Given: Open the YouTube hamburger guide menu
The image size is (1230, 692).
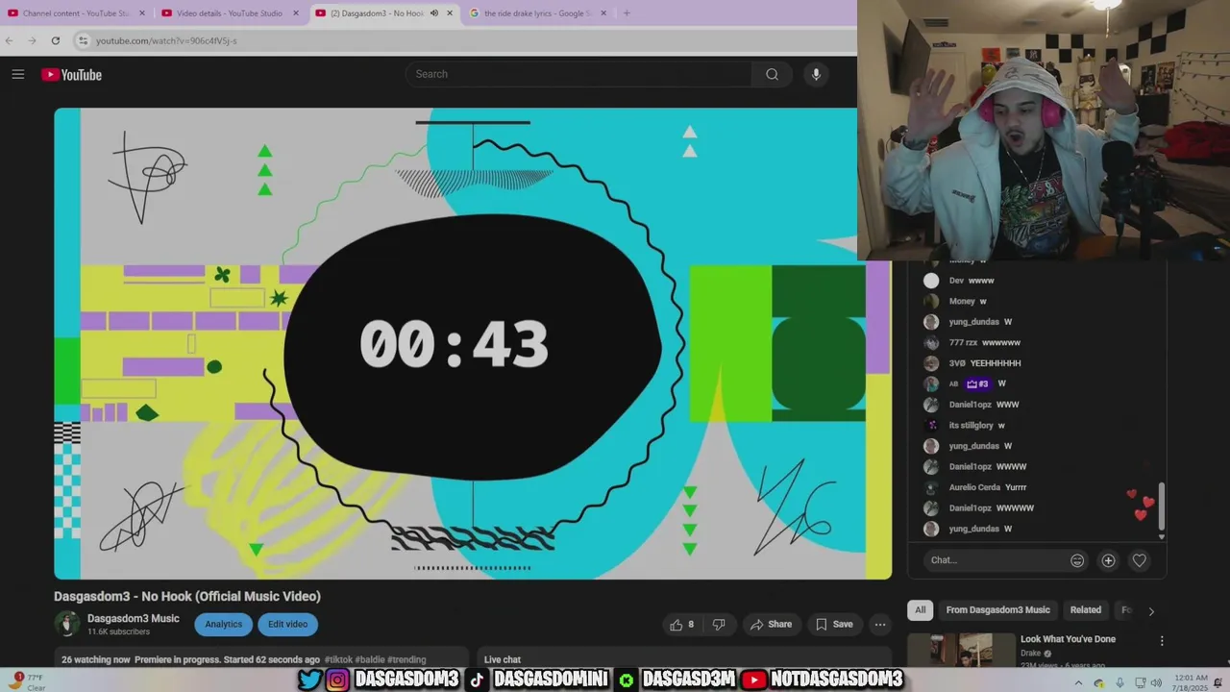Looking at the screenshot, I should 17,74.
